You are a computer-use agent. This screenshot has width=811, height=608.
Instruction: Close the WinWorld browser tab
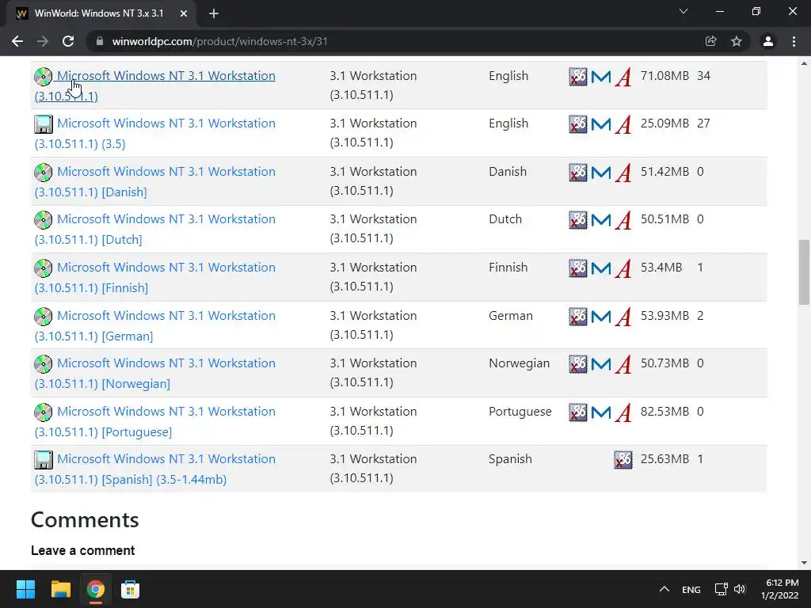[x=184, y=13]
